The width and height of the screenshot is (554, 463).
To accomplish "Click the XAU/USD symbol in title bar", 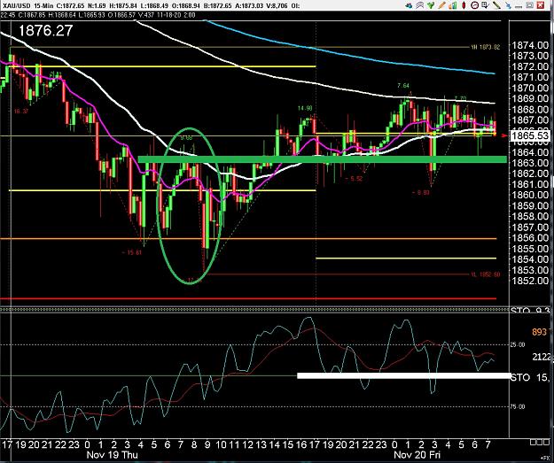I will [x=18, y=5].
